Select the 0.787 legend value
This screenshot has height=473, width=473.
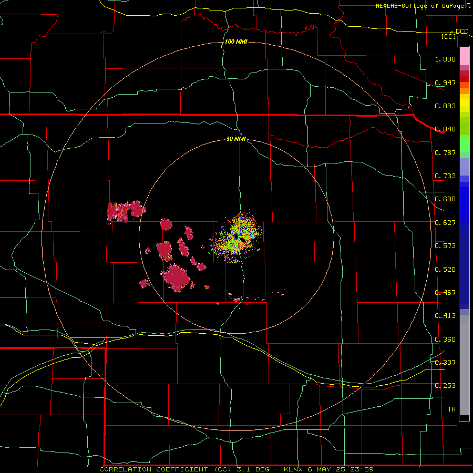(x=445, y=152)
